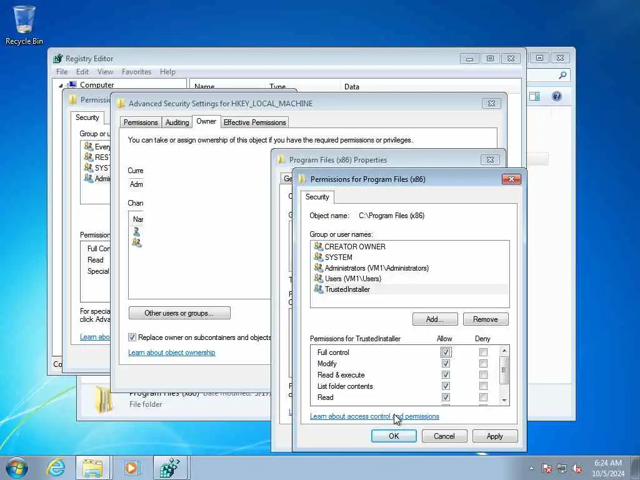Toggle Deny checkbox for Modify

[x=483, y=363]
